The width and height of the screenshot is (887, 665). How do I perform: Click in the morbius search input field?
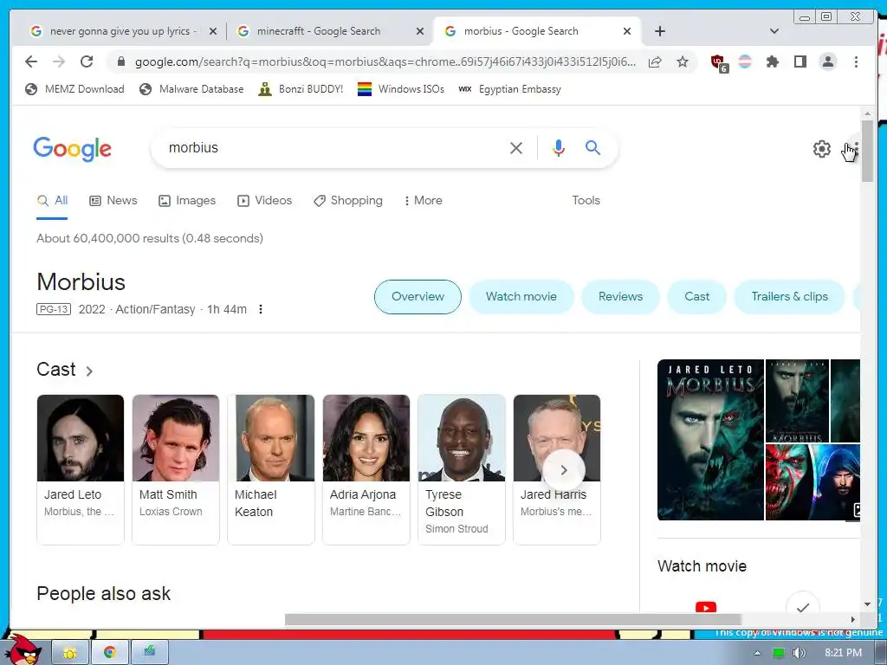pyautogui.click(x=333, y=148)
